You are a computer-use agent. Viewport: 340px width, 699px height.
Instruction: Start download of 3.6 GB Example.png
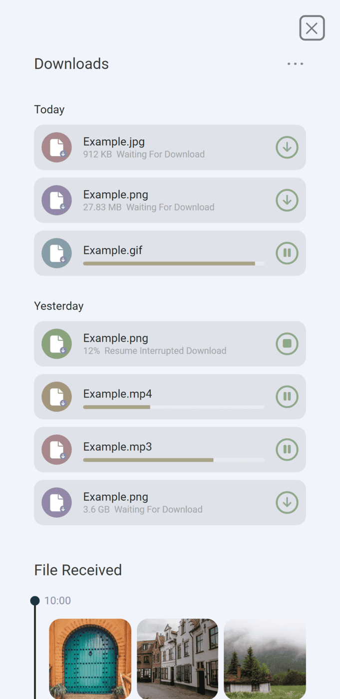click(x=287, y=502)
